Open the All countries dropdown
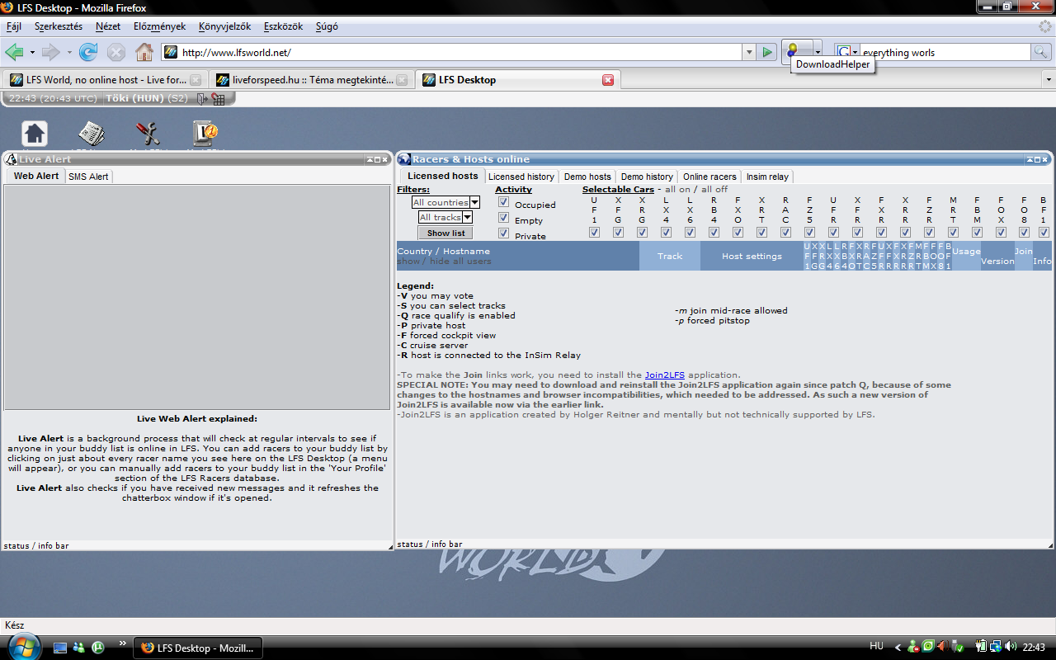The height and width of the screenshot is (660, 1056). (x=445, y=202)
